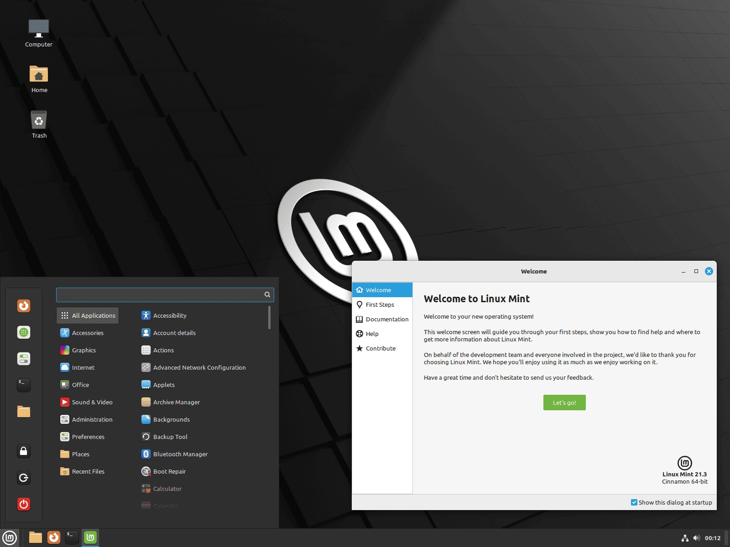Click into the application menu search field

tap(165, 295)
